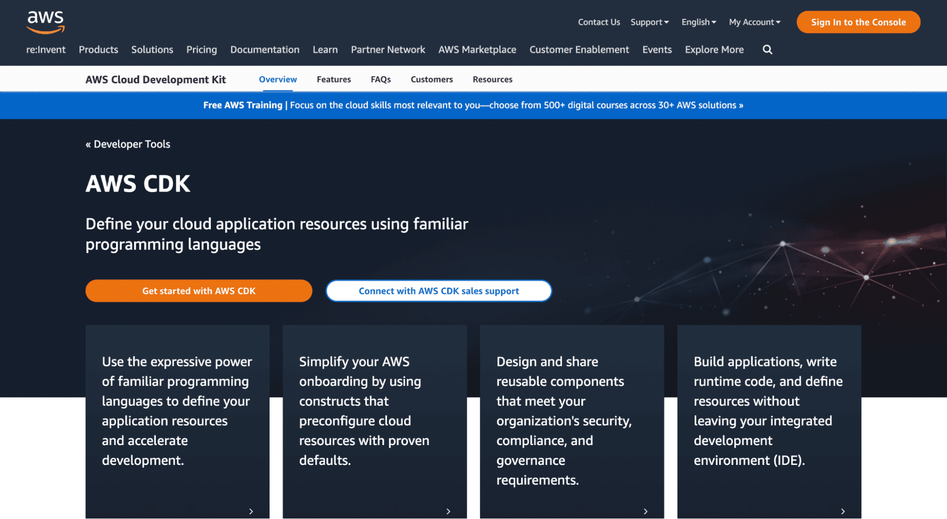The height and width of the screenshot is (519, 947).
Task: Click the Customers tab toggle
Action: click(x=431, y=79)
